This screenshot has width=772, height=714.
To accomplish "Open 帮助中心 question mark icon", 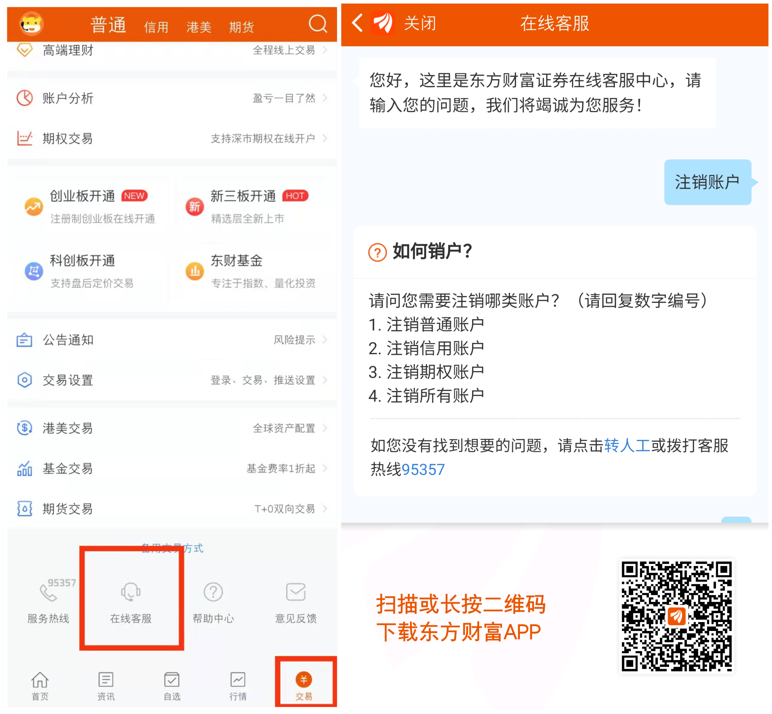I will (213, 591).
